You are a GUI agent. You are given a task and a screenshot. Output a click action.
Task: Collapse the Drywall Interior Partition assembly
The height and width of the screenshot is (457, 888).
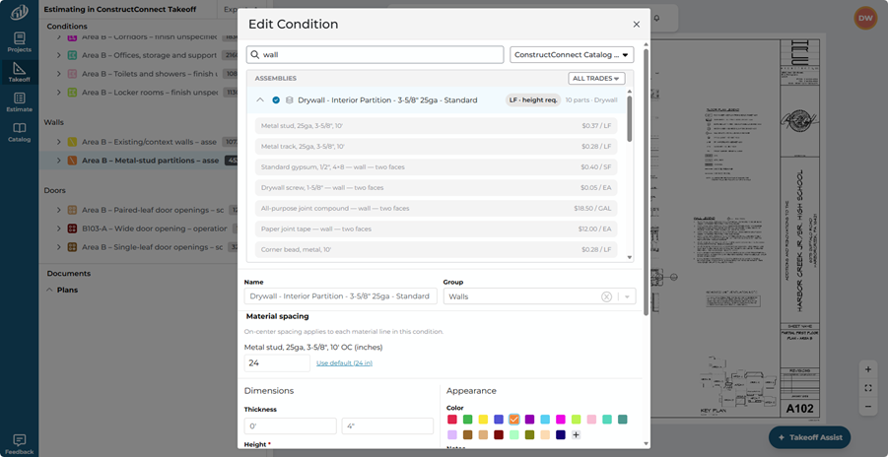pyautogui.click(x=260, y=100)
